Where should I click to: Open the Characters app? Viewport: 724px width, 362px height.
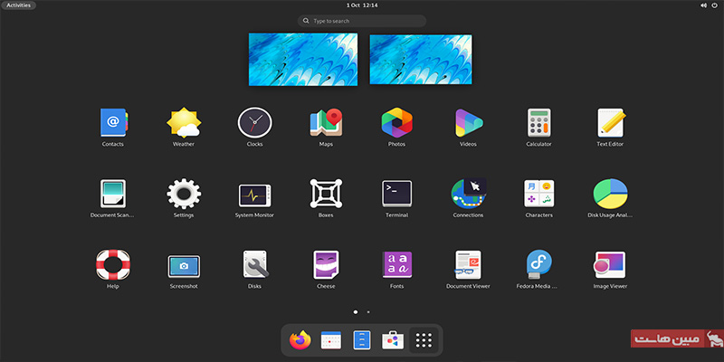[x=539, y=193]
